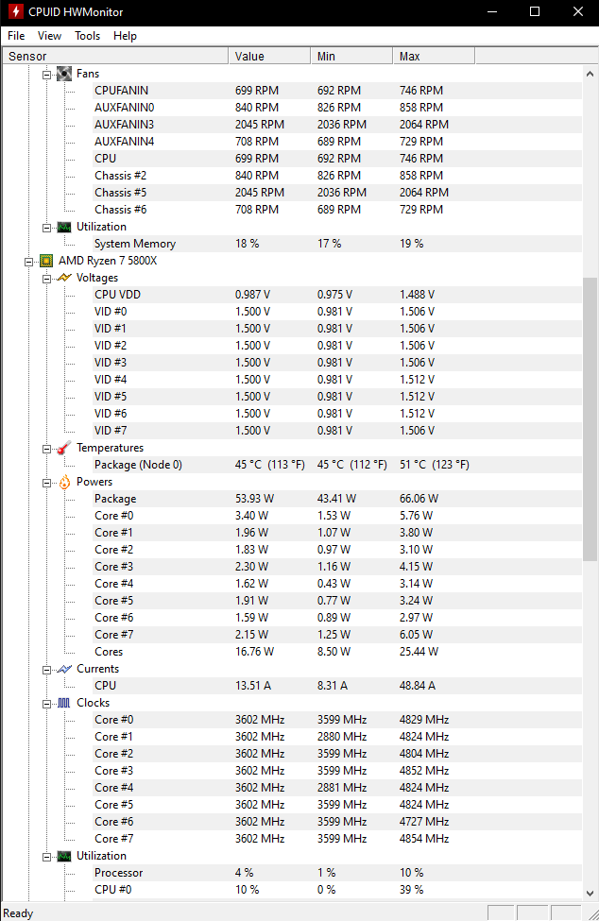Collapse the Temperatures section

(47, 450)
